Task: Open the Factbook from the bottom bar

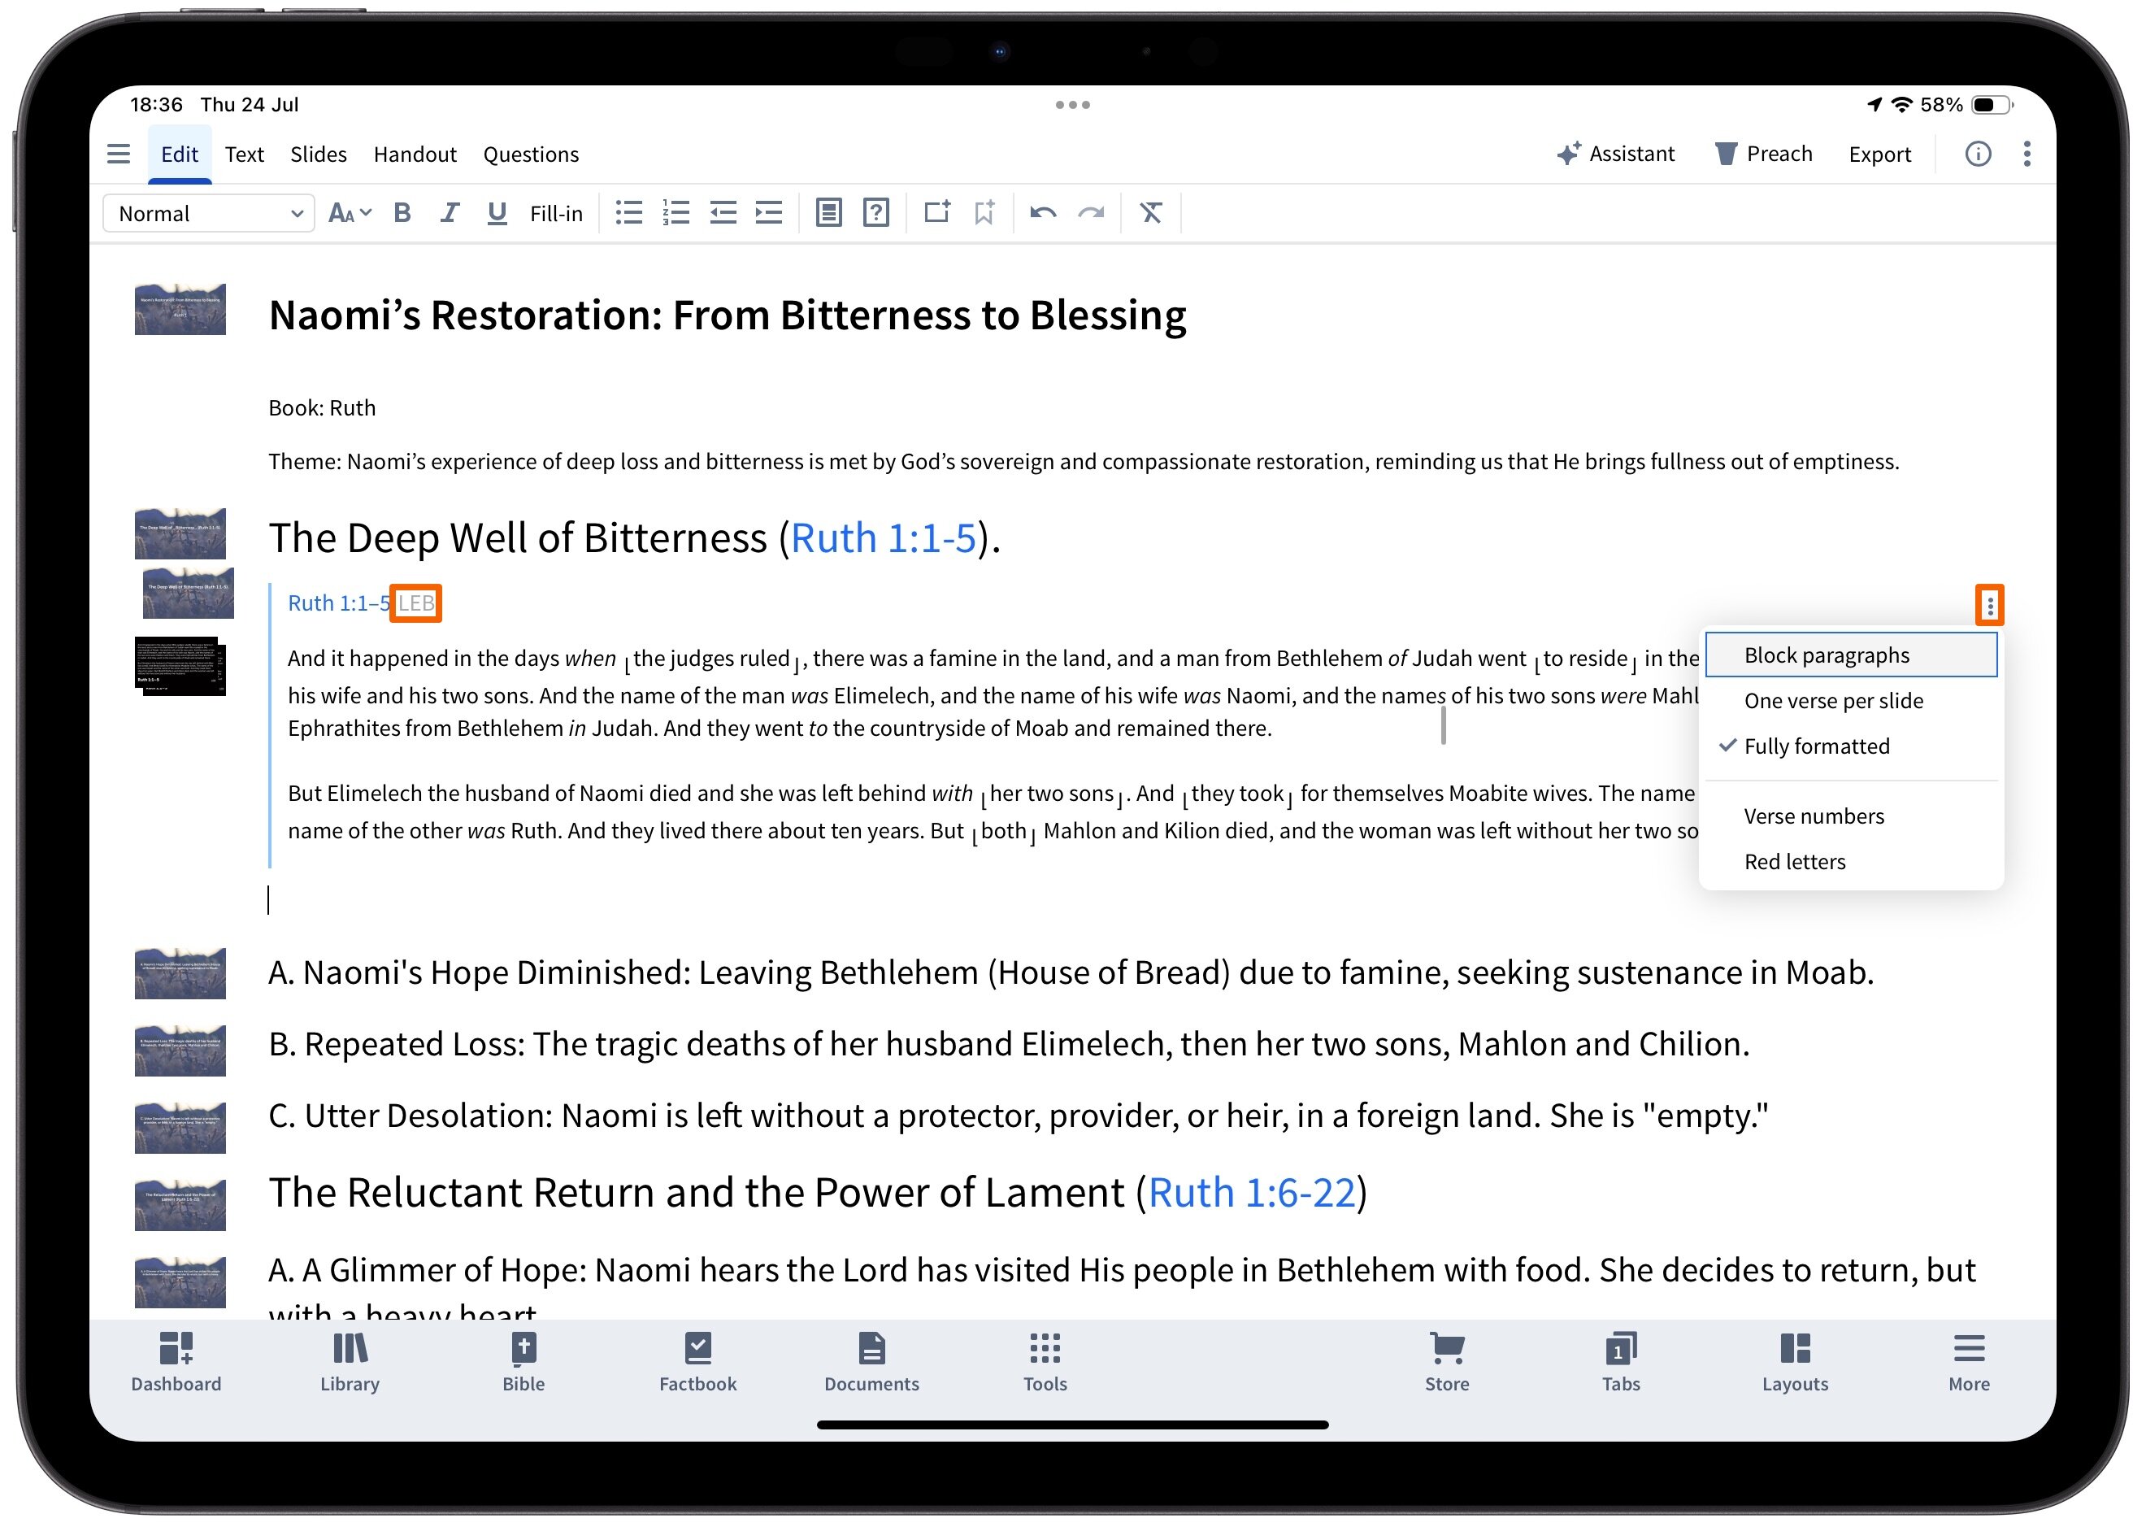Action: point(697,1361)
